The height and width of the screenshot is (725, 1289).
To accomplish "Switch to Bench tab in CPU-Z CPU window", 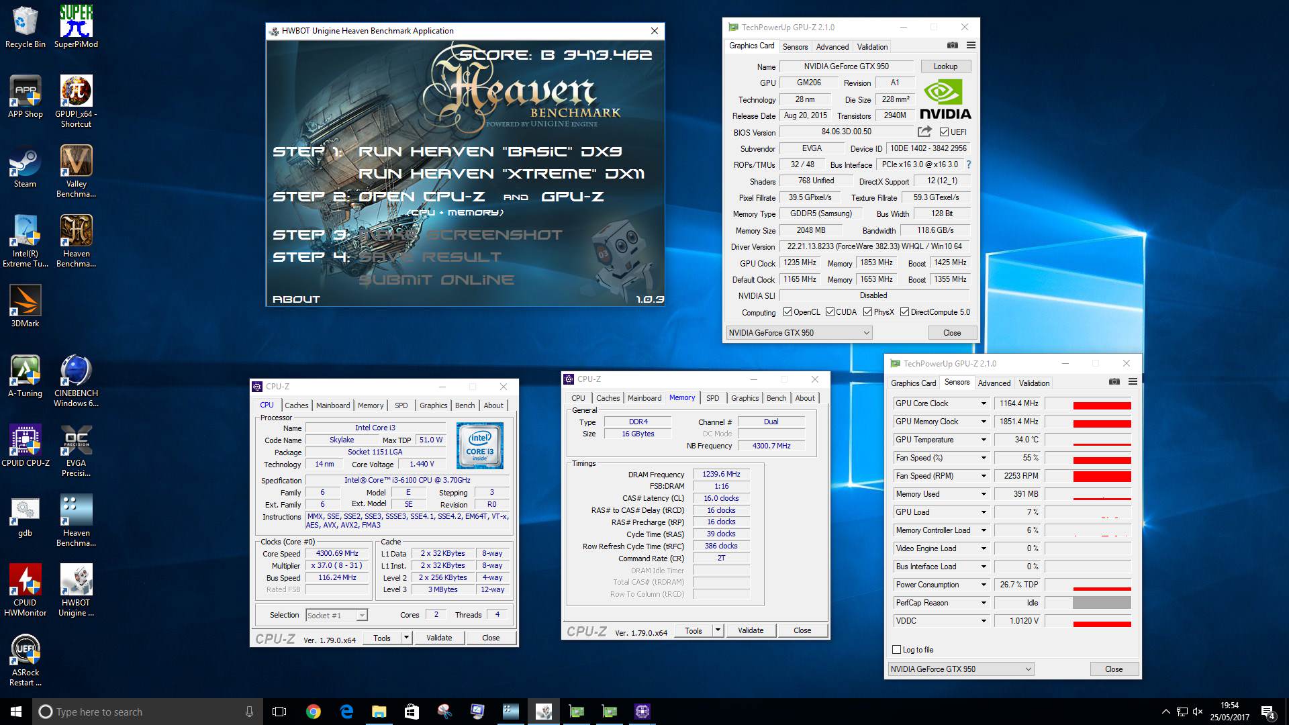I will [465, 405].
